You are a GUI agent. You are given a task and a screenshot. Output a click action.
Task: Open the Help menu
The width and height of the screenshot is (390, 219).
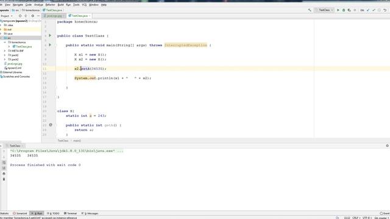pyautogui.click(x=104, y=5)
